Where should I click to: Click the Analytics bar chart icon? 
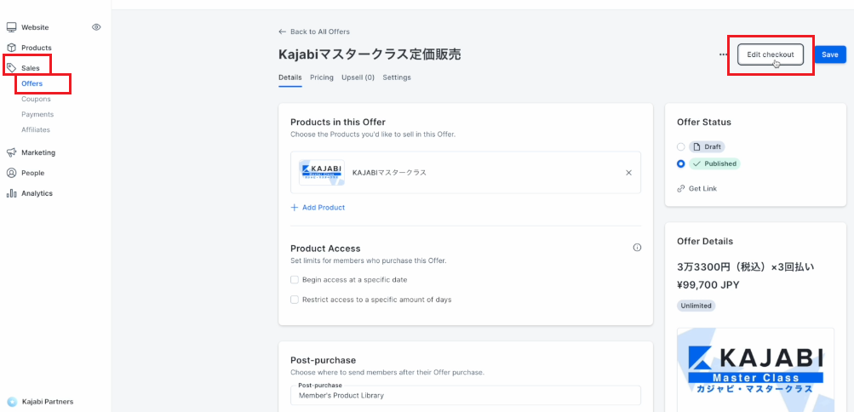[x=11, y=193]
